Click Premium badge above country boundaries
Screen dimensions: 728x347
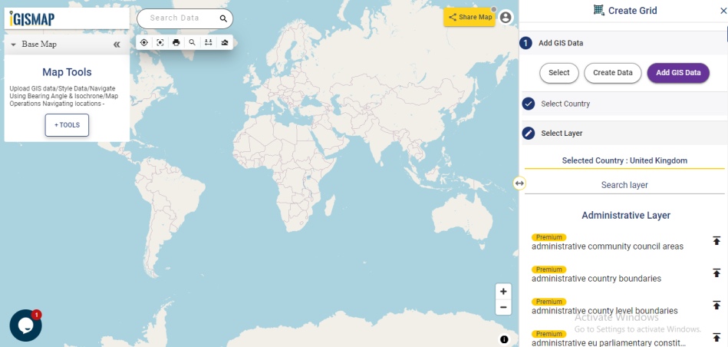pyautogui.click(x=549, y=269)
